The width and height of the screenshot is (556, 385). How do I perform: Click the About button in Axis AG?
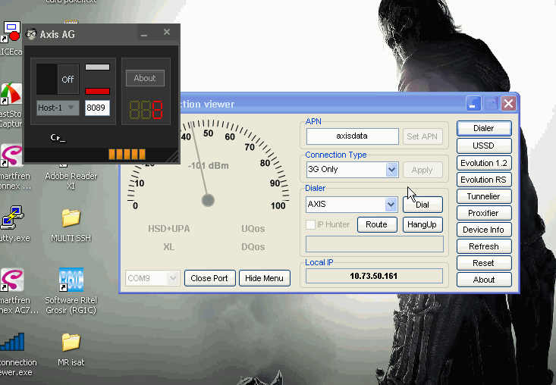145,78
